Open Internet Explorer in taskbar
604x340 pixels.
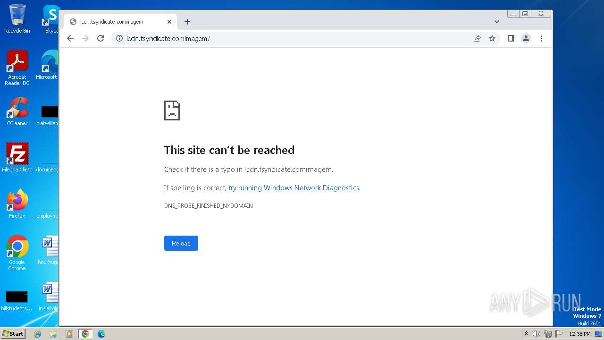(38, 334)
